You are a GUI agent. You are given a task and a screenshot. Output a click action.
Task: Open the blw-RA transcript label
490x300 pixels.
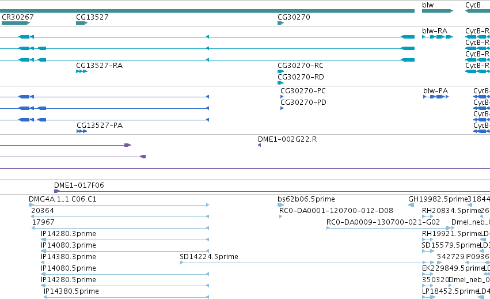tap(435, 31)
